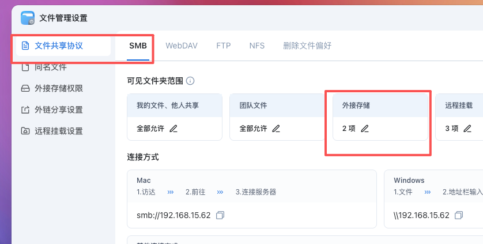Screen dimensions: 483x244
Task: Copy the Windows \\192.168.15.62 address
Action: coord(459,215)
